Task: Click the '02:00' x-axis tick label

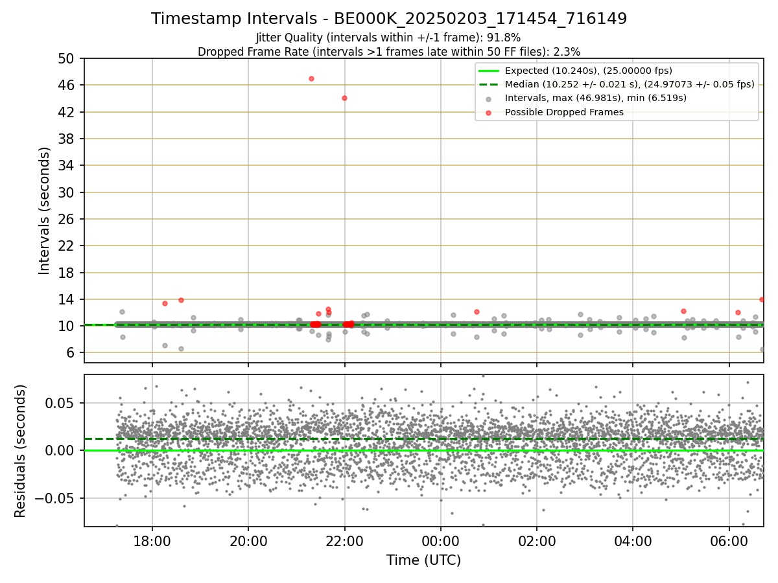Action: (537, 541)
